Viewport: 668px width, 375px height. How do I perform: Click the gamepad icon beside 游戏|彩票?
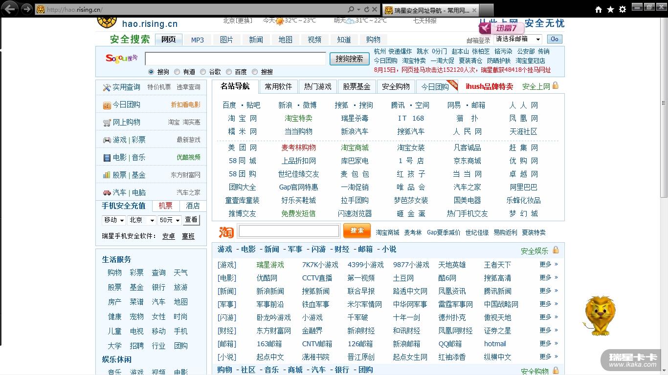coord(107,140)
